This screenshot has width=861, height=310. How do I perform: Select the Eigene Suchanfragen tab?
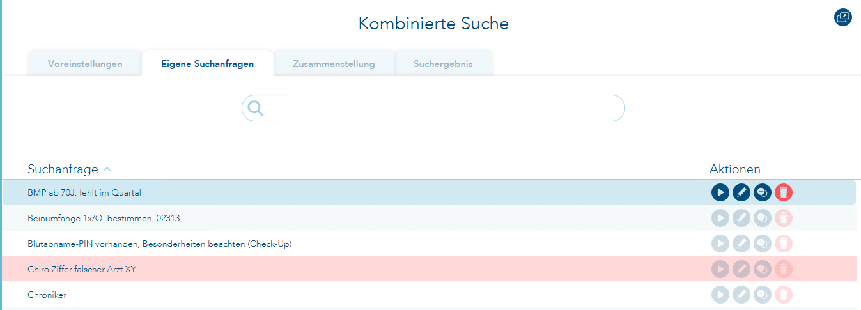click(x=207, y=64)
